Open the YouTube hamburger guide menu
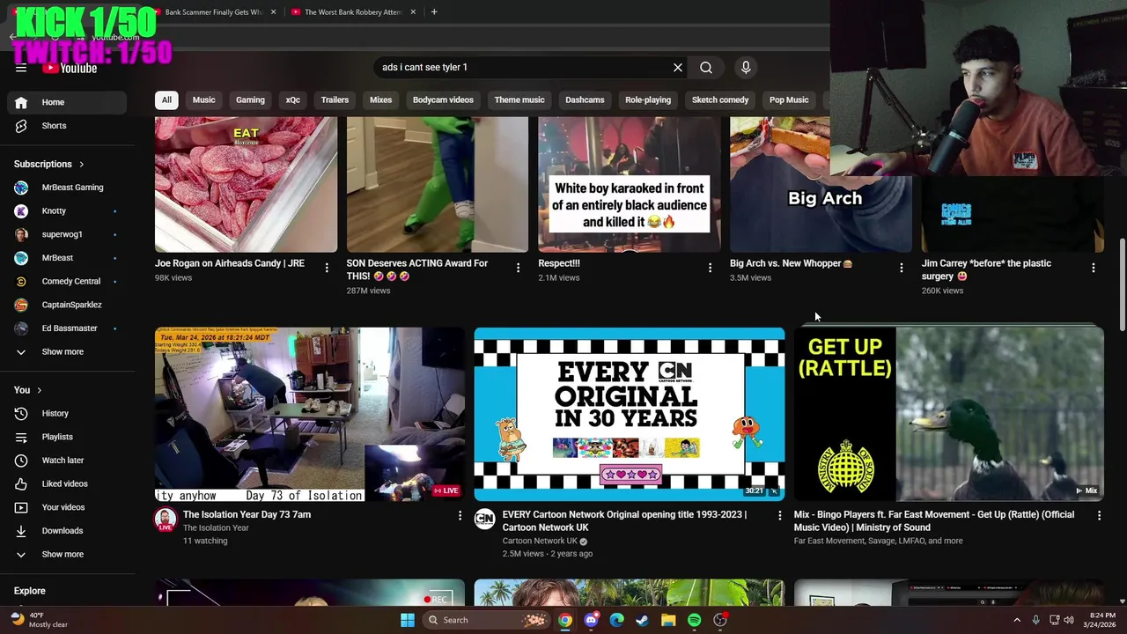The image size is (1127, 634). pos(21,68)
